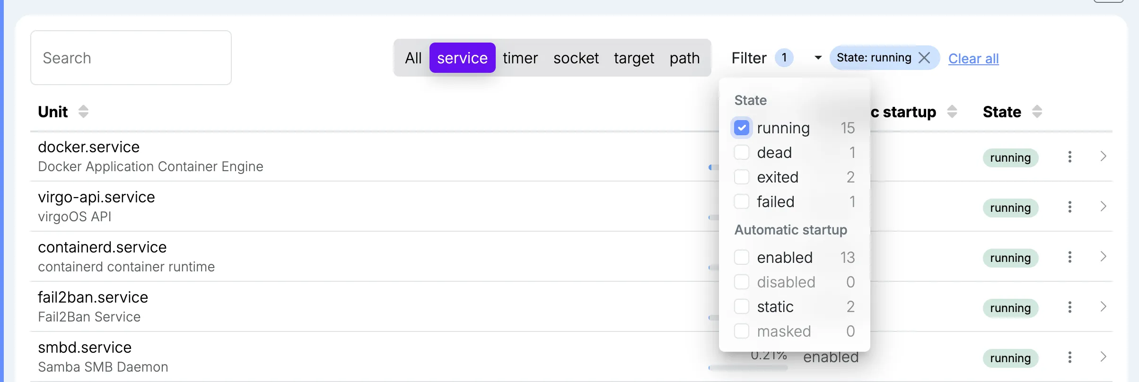1139x382 pixels.
Task: Click the containerd.service unit name
Action: pyautogui.click(x=102, y=247)
